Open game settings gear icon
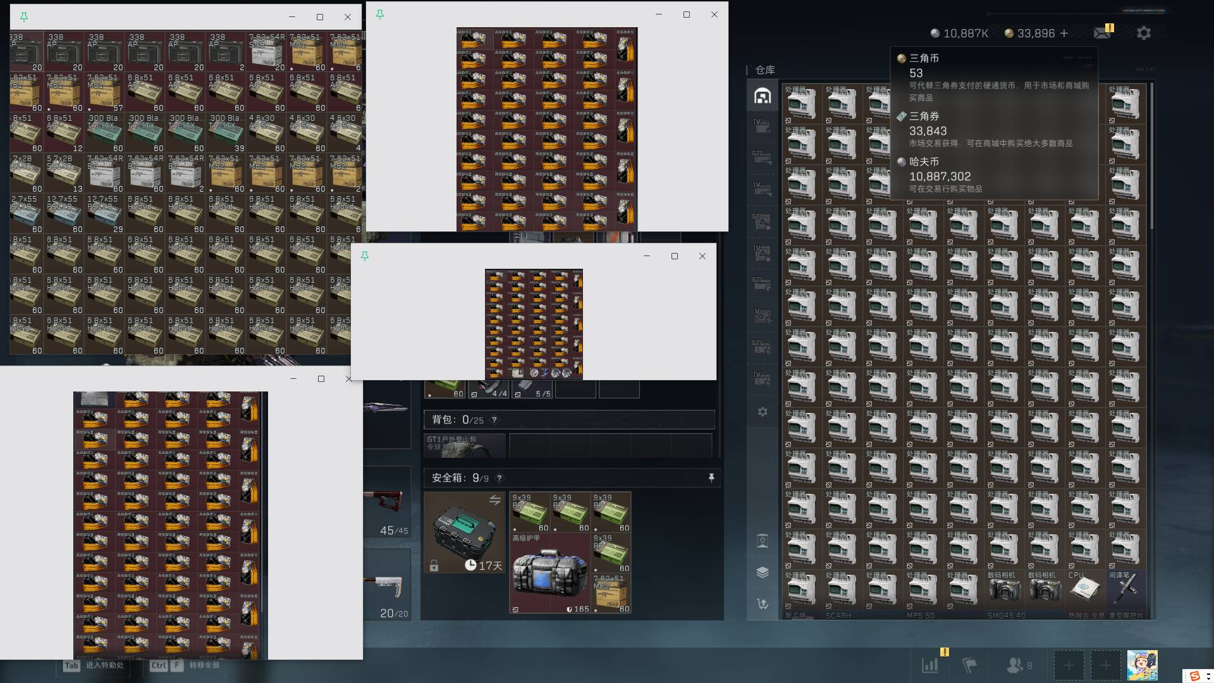This screenshot has height=683, width=1214. pyautogui.click(x=1144, y=33)
